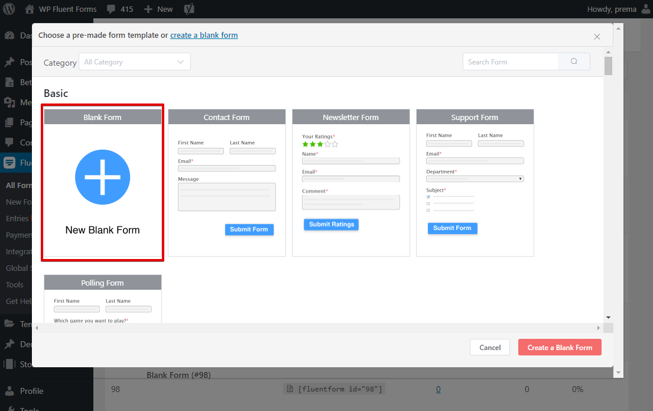
Task: Click the user avatar icon beside Howdy, prema
Action: point(646,9)
